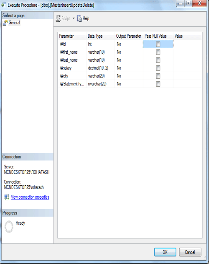The width and height of the screenshot is (209, 264).
Task: Toggle Pass Null Value for @last_name
Action: (158, 60)
